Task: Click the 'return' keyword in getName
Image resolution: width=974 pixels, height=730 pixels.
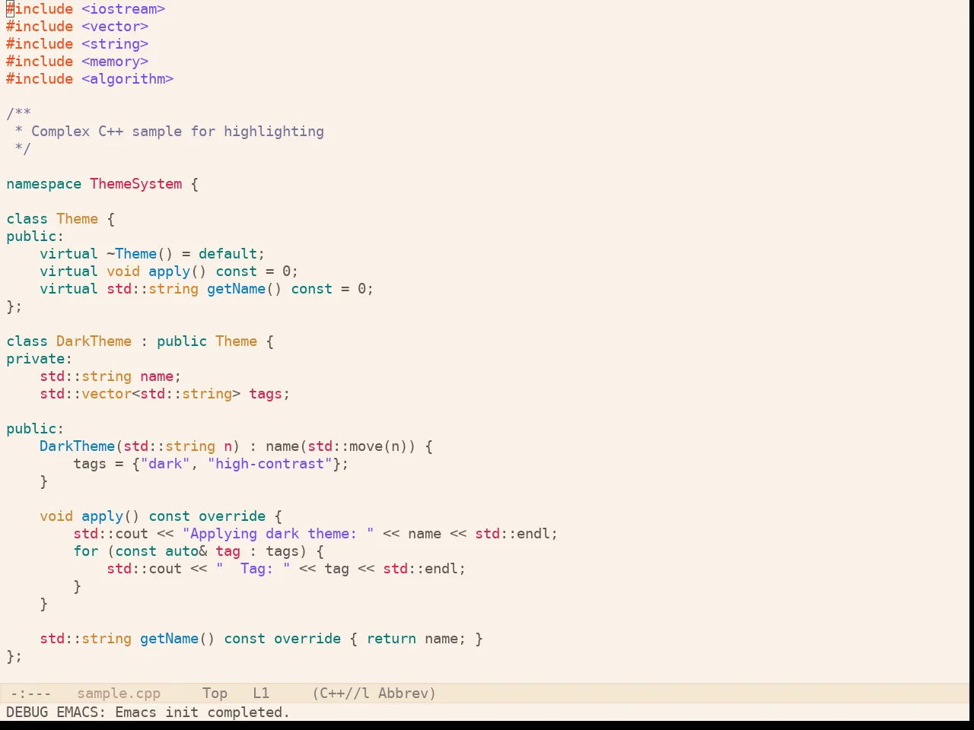Action: coord(391,639)
